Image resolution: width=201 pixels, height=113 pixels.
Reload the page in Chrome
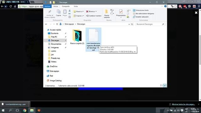(x=11, y=6)
